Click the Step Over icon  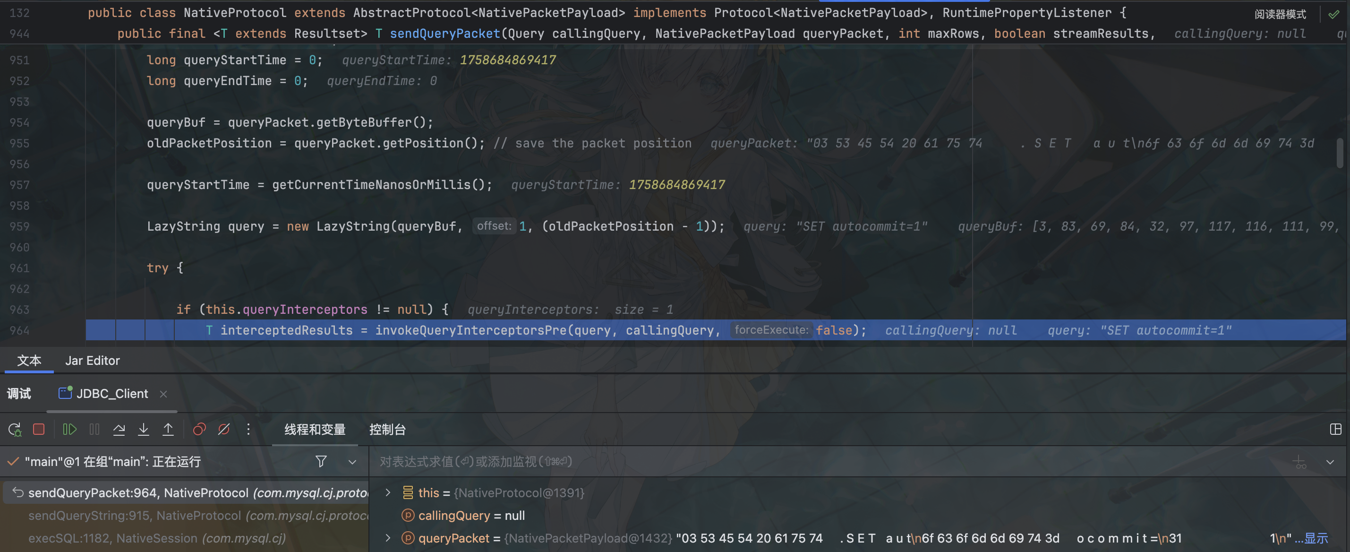tap(119, 430)
